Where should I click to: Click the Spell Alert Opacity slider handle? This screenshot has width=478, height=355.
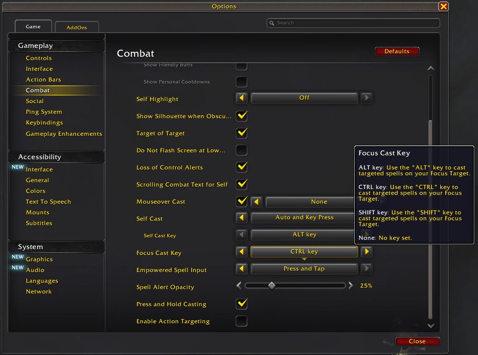pyautogui.click(x=272, y=286)
